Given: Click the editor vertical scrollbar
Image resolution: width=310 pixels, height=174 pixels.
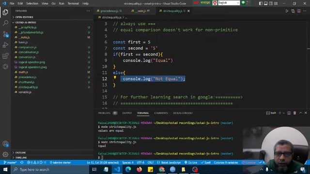Looking at the screenshot, I should (x=309, y=64).
